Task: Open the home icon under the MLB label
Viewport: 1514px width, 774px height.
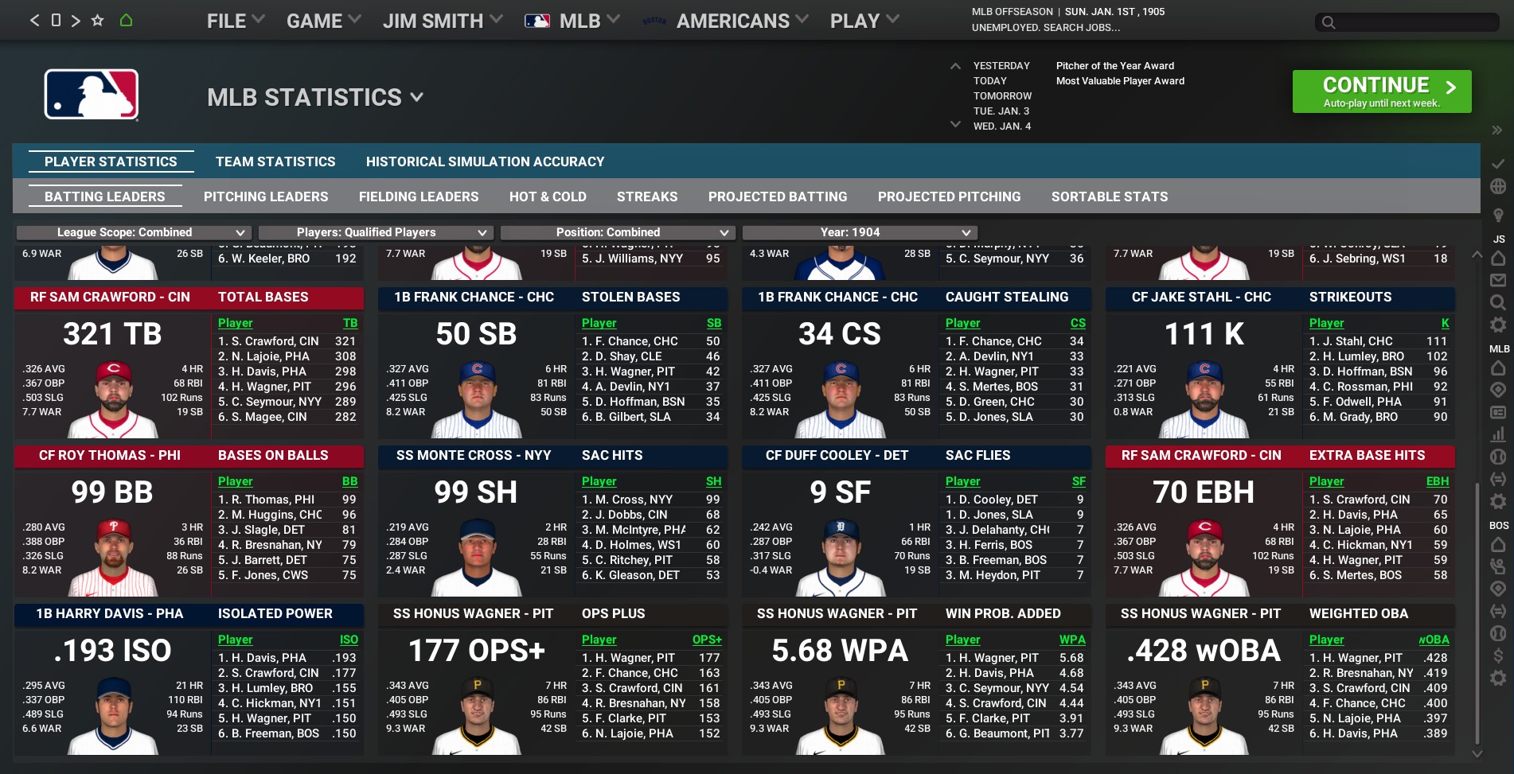Action: (1498, 368)
